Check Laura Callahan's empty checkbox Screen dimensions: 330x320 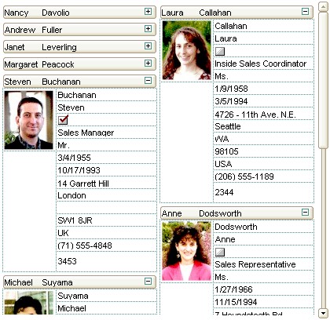pos(220,51)
